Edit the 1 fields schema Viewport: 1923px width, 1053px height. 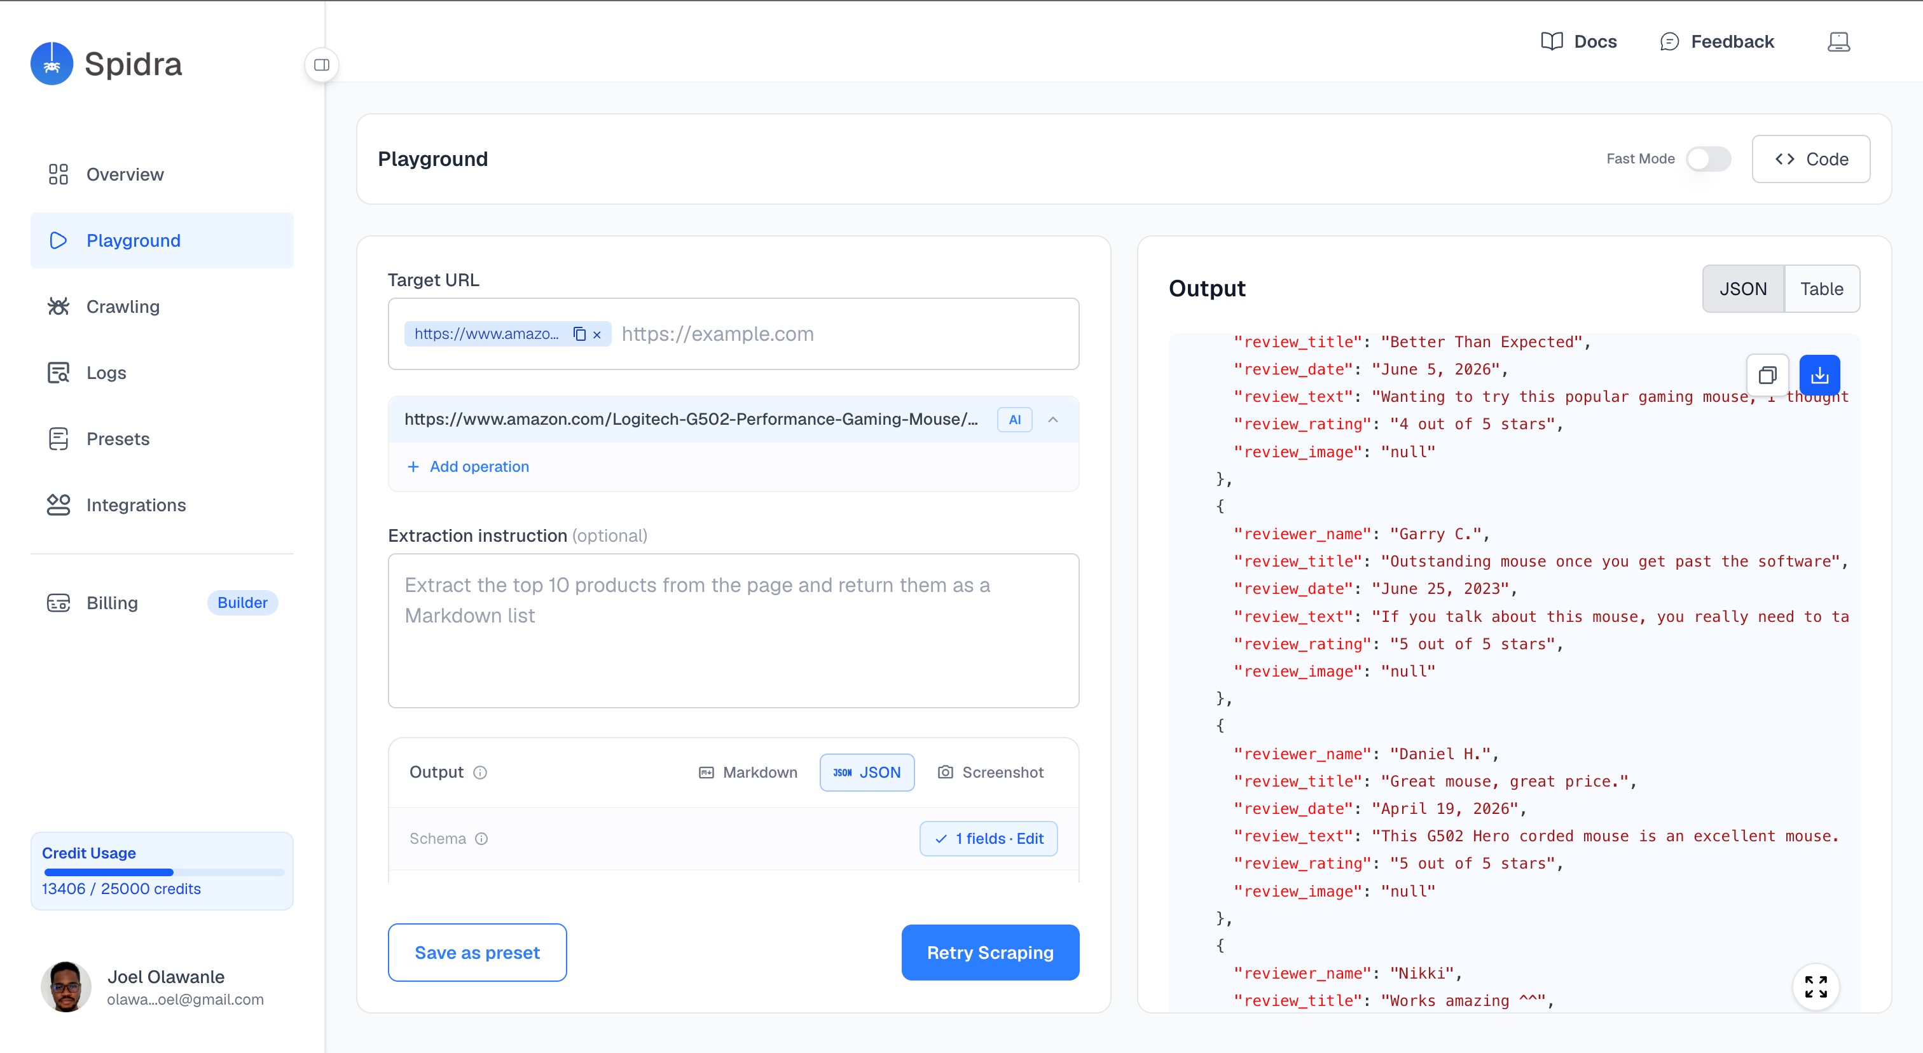tap(988, 839)
